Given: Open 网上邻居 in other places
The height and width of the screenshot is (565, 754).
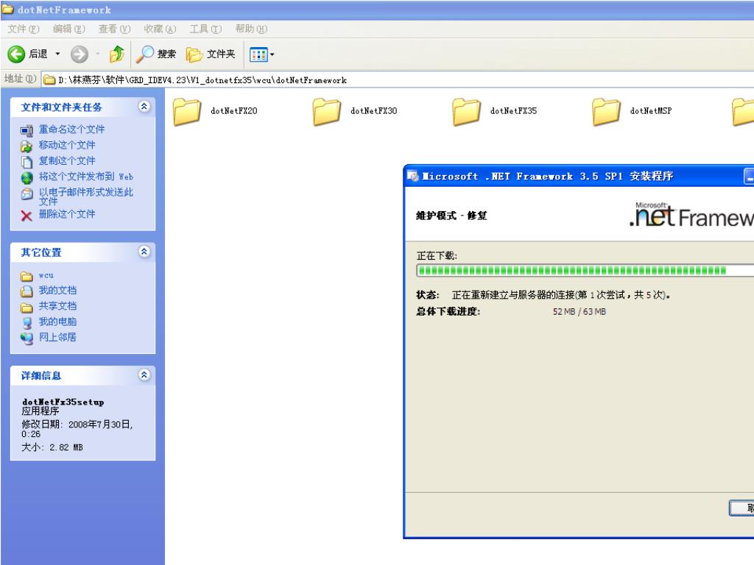Looking at the screenshot, I should point(57,337).
